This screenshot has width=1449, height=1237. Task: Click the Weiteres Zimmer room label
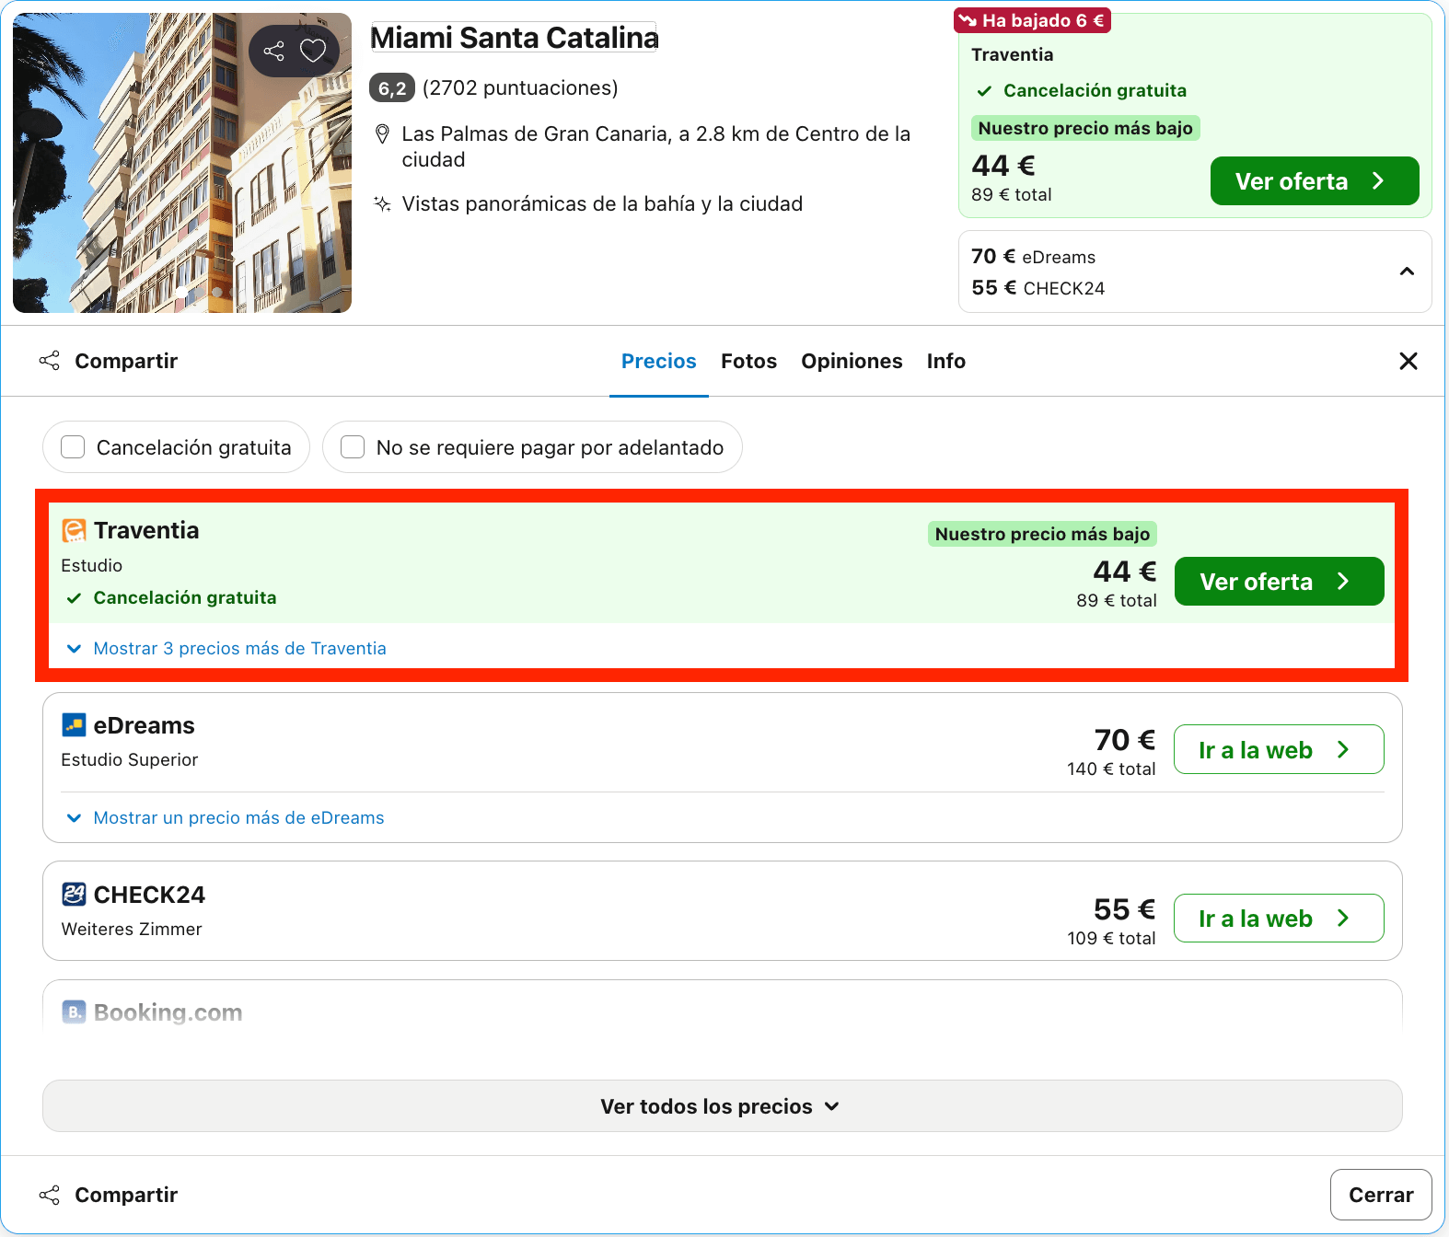pos(132,930)
